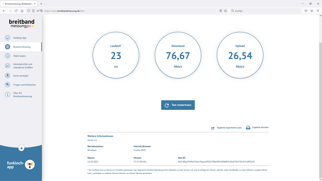Image resolution: width=322 pixels, height=181 pixels.
Task: Bookmark the page with star icon
Action: [226, 11]
